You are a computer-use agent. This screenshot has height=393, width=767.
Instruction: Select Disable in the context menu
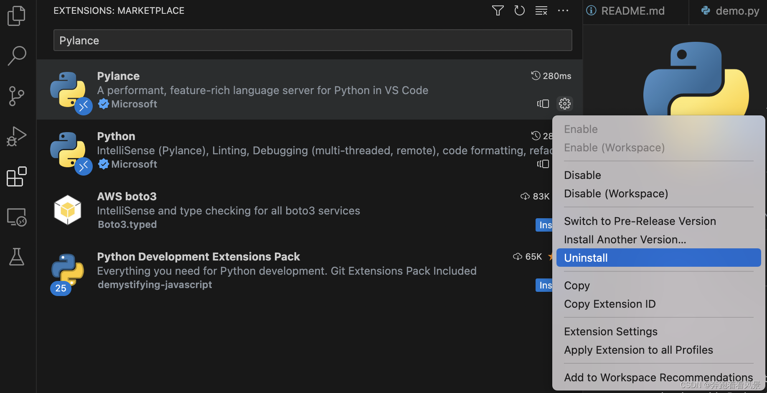point(582,175)
